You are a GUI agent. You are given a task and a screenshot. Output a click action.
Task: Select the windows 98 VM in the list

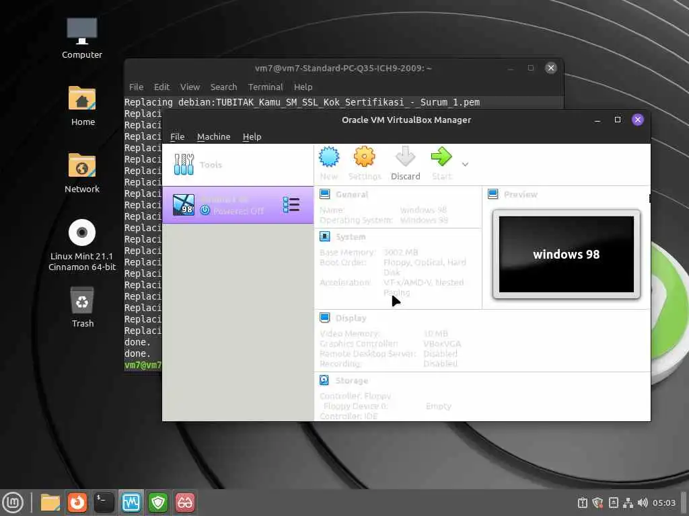238,205
